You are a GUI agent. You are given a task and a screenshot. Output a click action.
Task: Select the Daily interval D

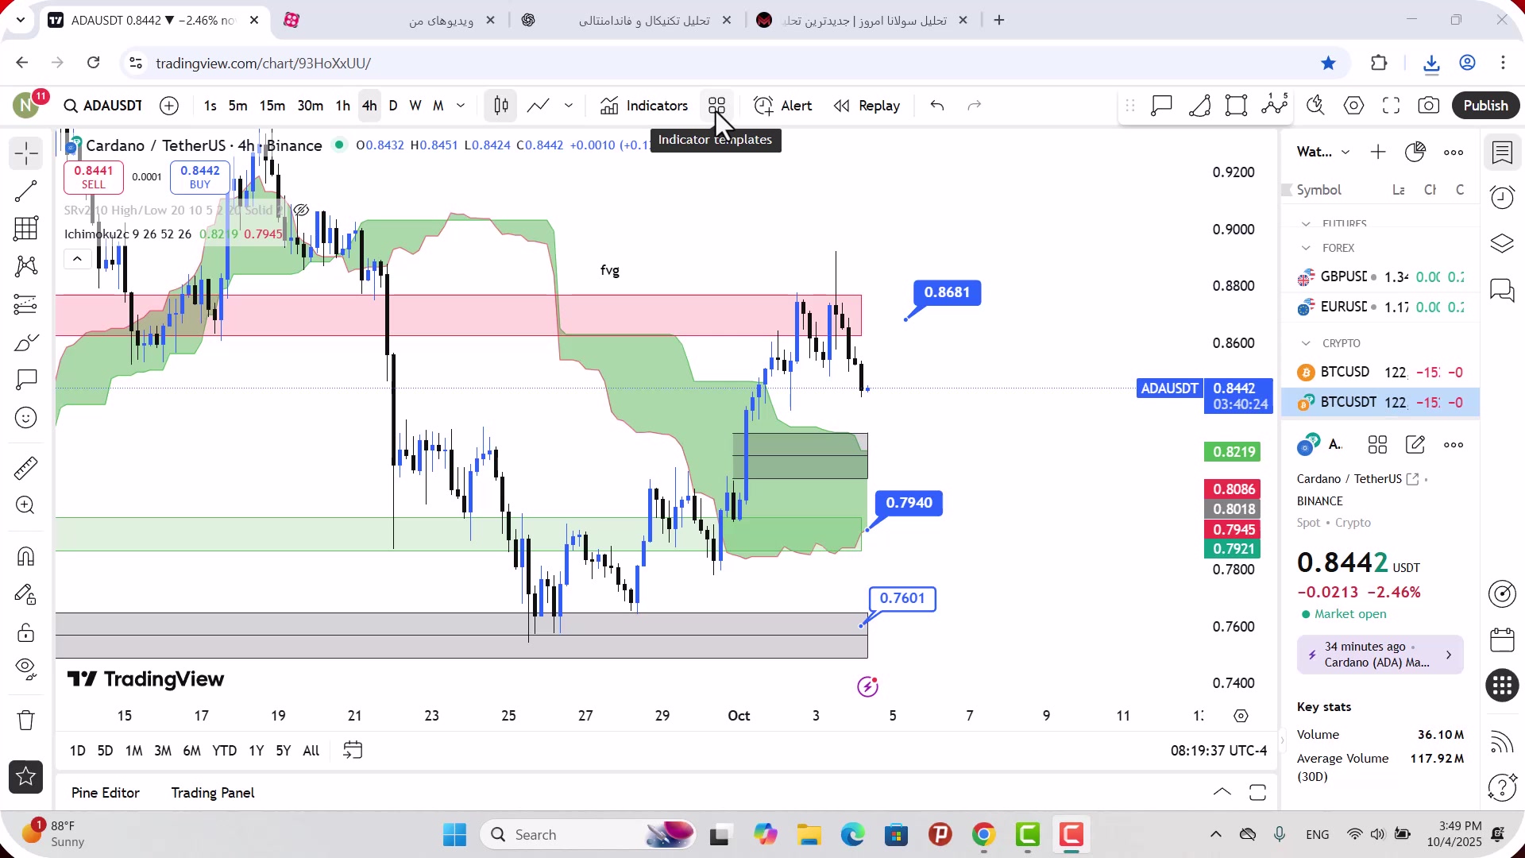pos(393,106)
